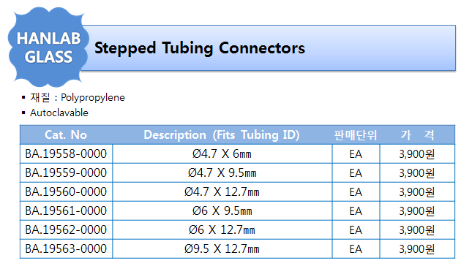Click catalog number BA.19563-0000
Viewport: 472px width, 266px height.
[x=66, y=249]
